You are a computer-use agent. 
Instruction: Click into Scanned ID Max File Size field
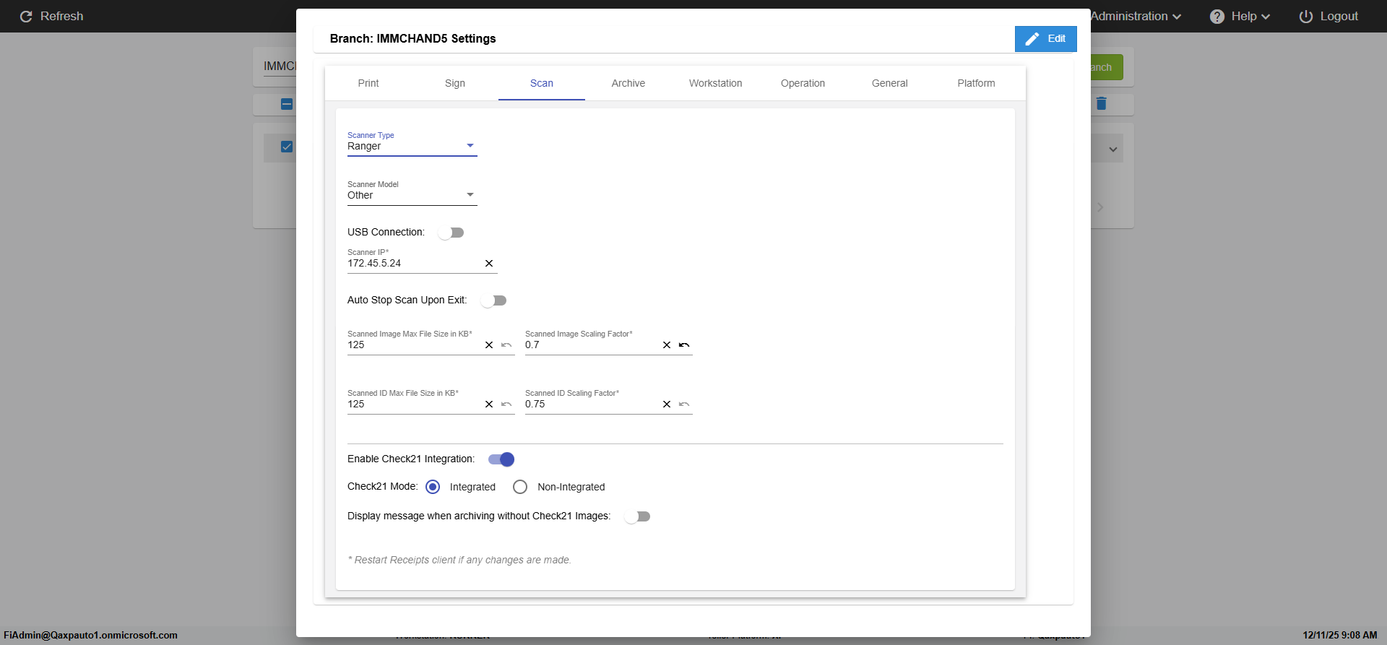(412, 404)
